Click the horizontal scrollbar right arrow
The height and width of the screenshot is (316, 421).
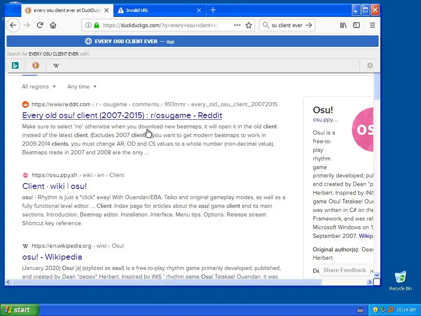point(370,282)
